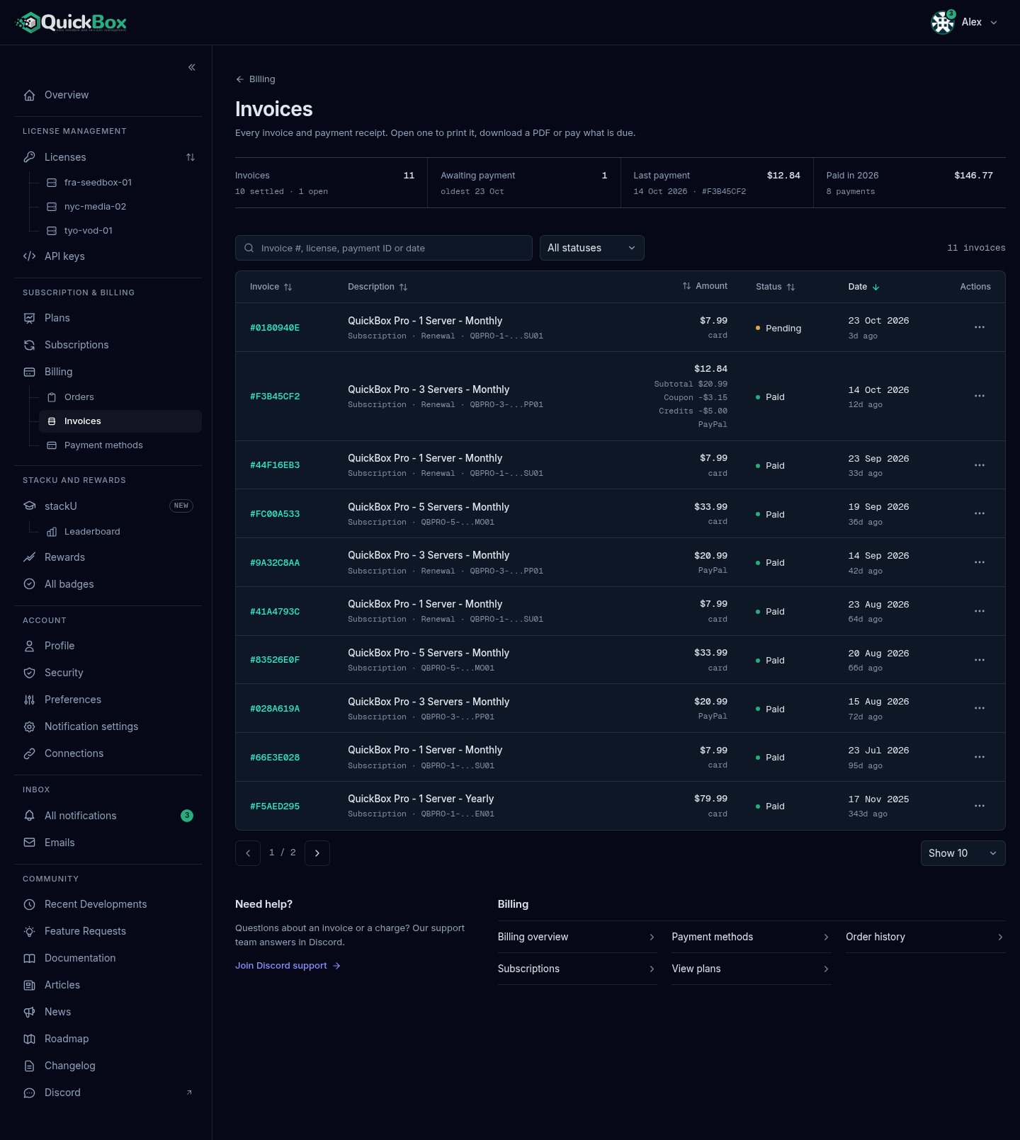The height and width of the screenshot is (1140, 1020).
Task: Click the back arrow beside Billing
Action: pos(239,79)
